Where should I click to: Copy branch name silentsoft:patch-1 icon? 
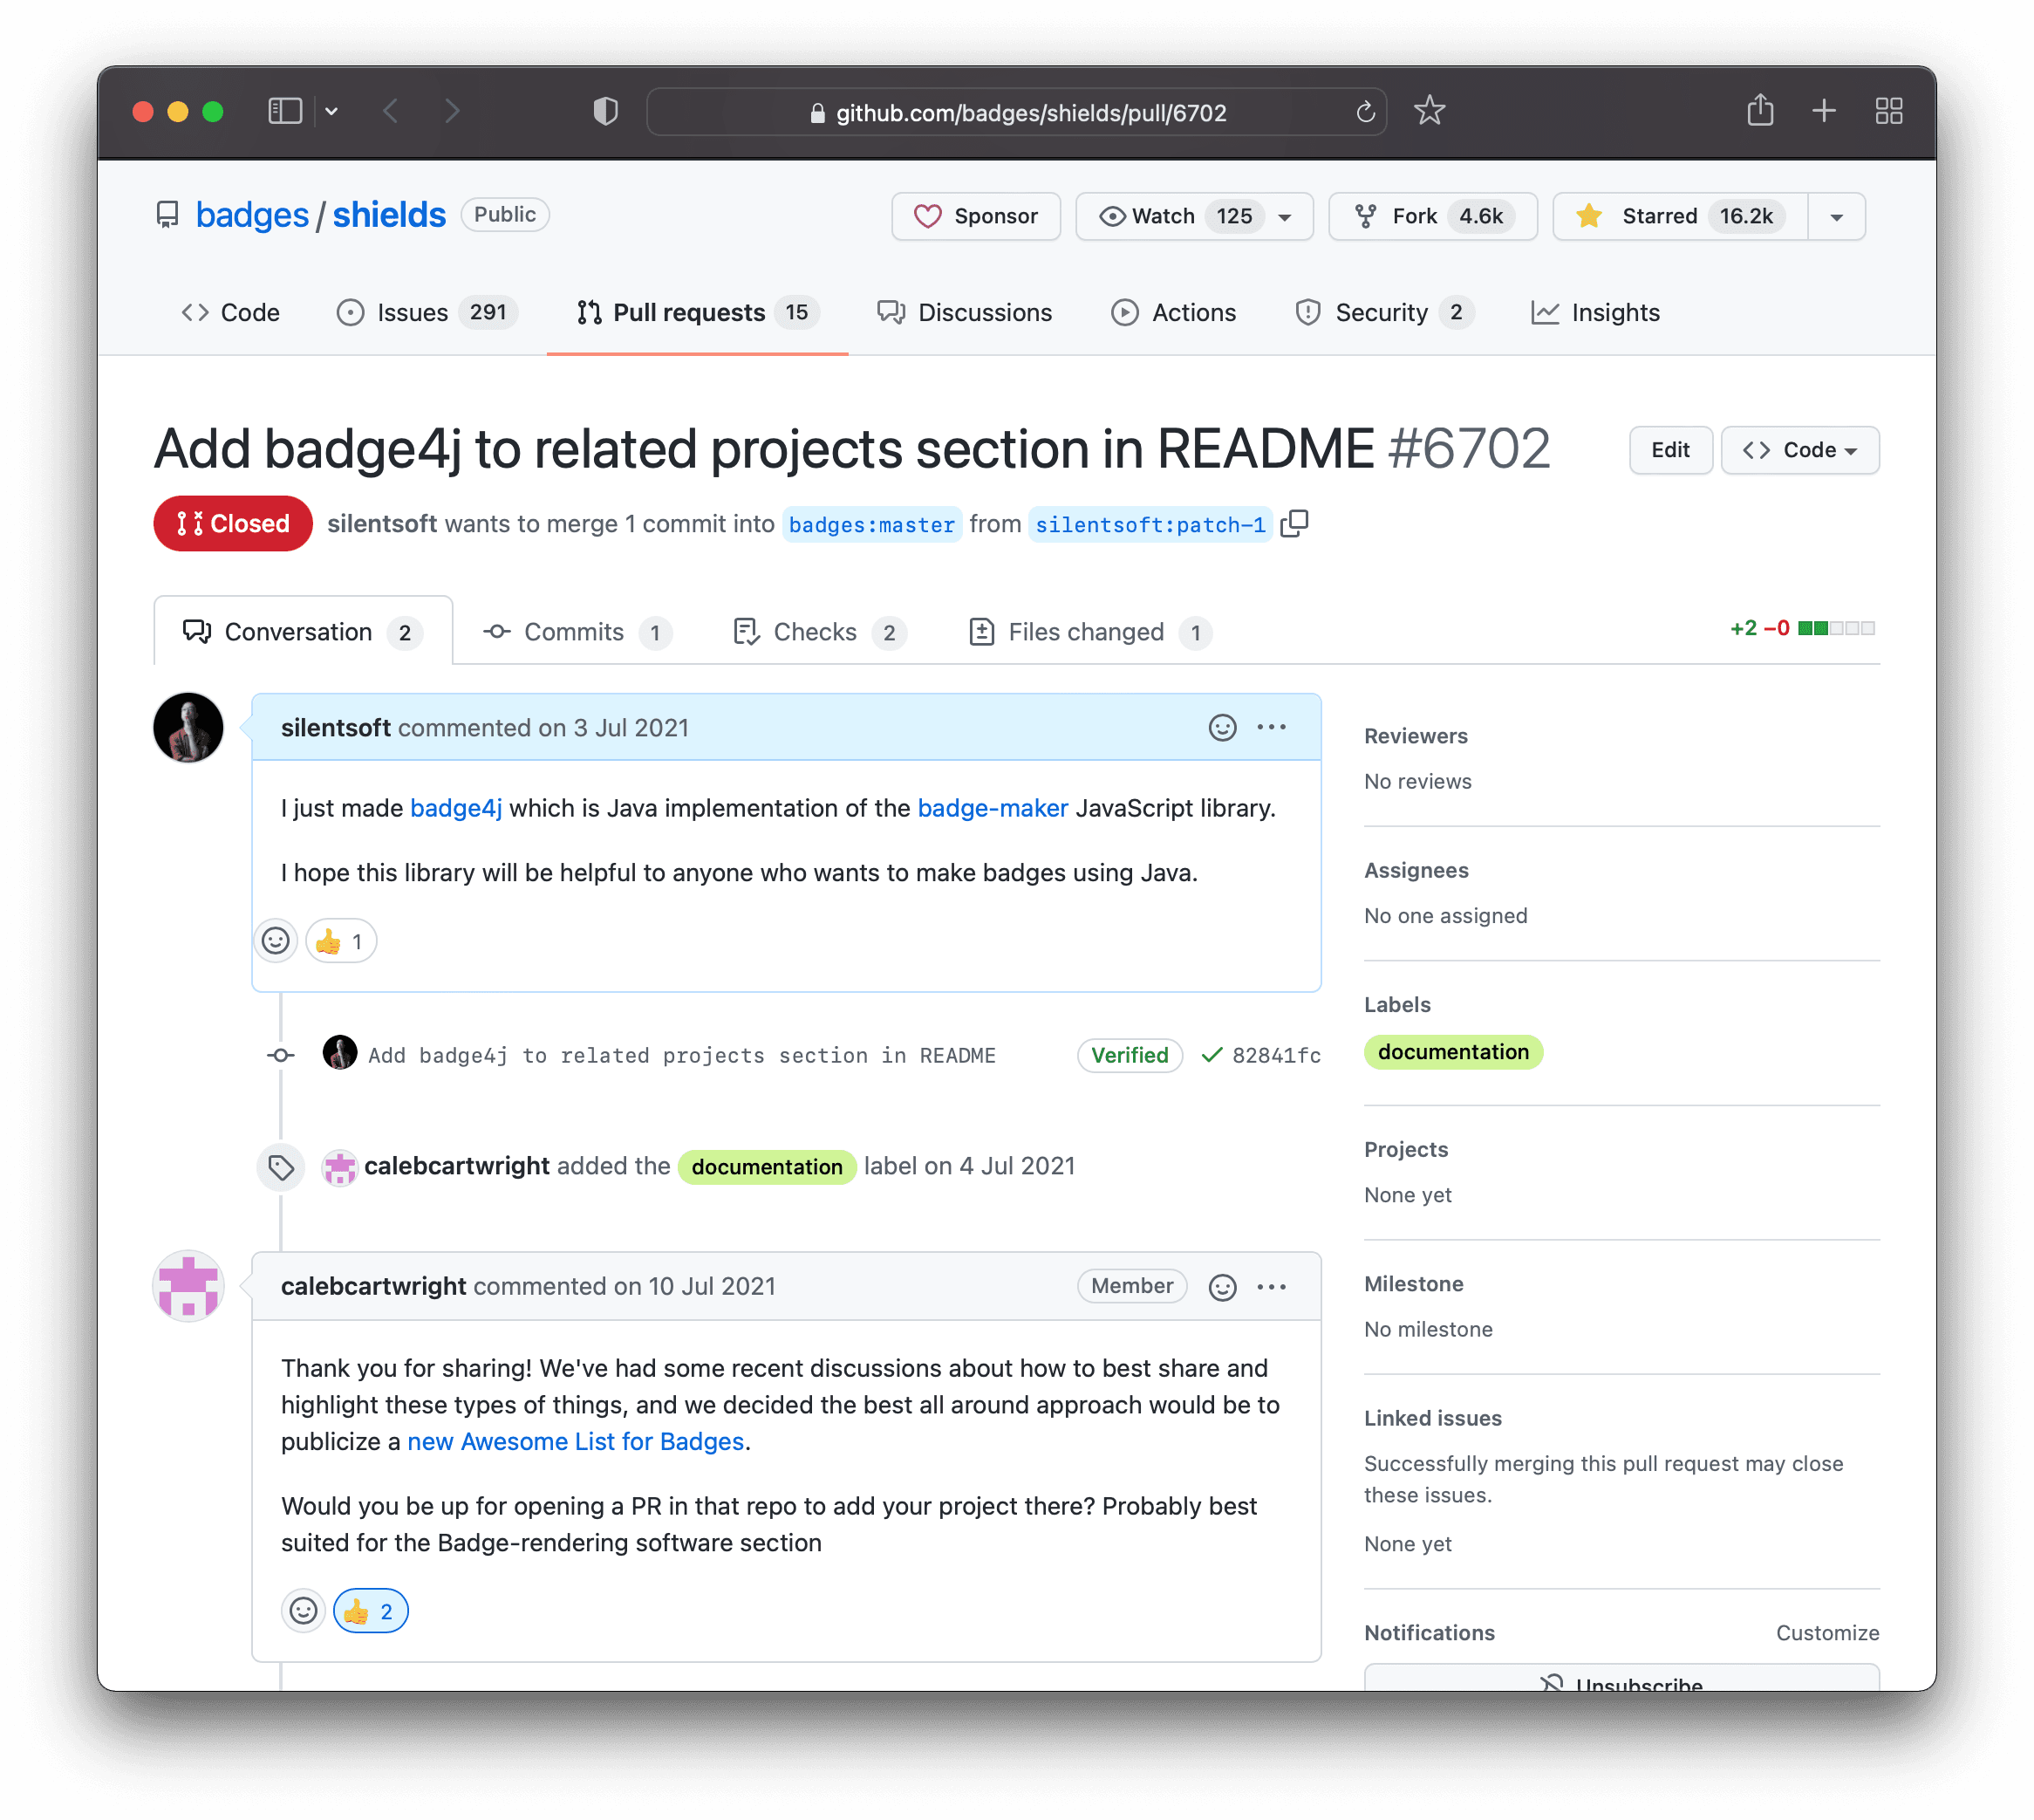click(1294, 523)
